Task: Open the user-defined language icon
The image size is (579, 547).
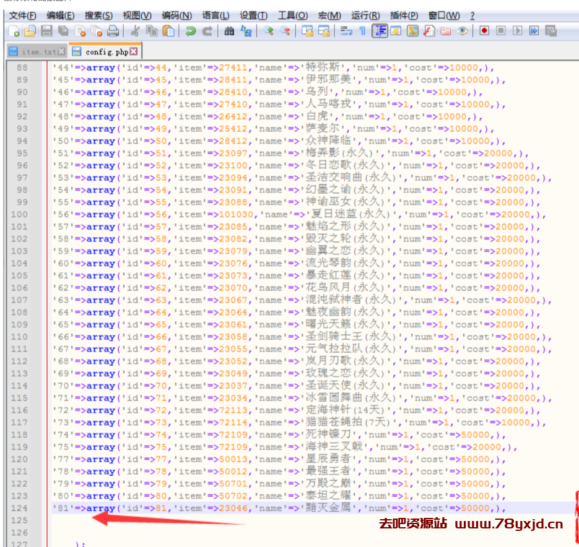Action: click(396, 31)
